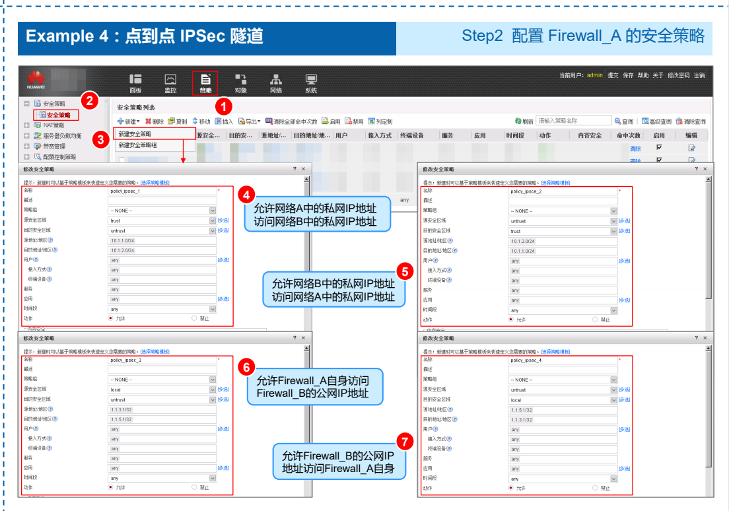Click the 高级查询 advanced query button
This screenshot has width=729, height=511.
[x=656, y=121]
